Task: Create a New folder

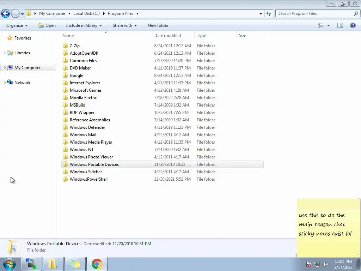Action: pyautogui.click(x=158, y=25)
